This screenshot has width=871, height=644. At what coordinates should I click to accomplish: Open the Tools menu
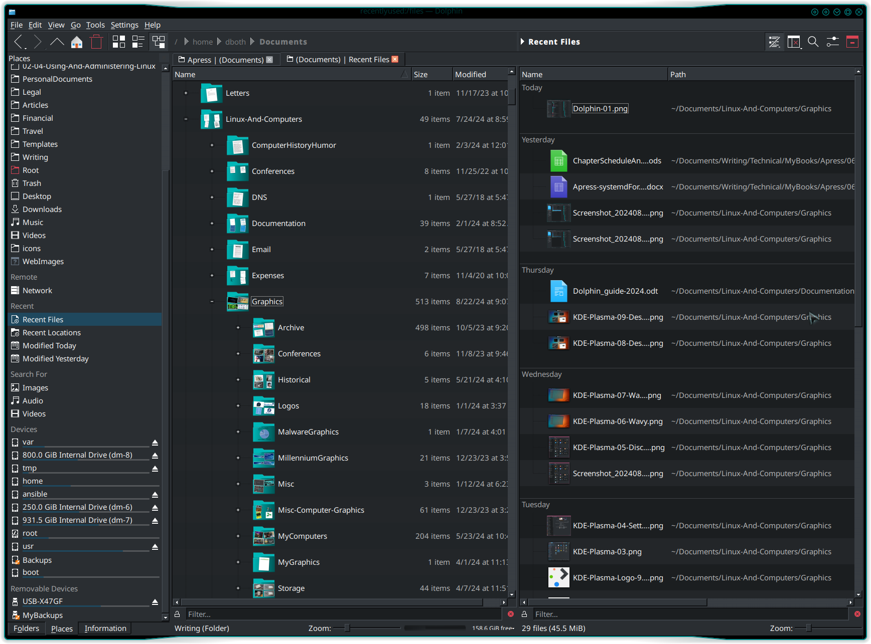point(95,25)
